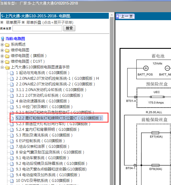Click document icon of 9.4 电动座椅

coord(12,175)
